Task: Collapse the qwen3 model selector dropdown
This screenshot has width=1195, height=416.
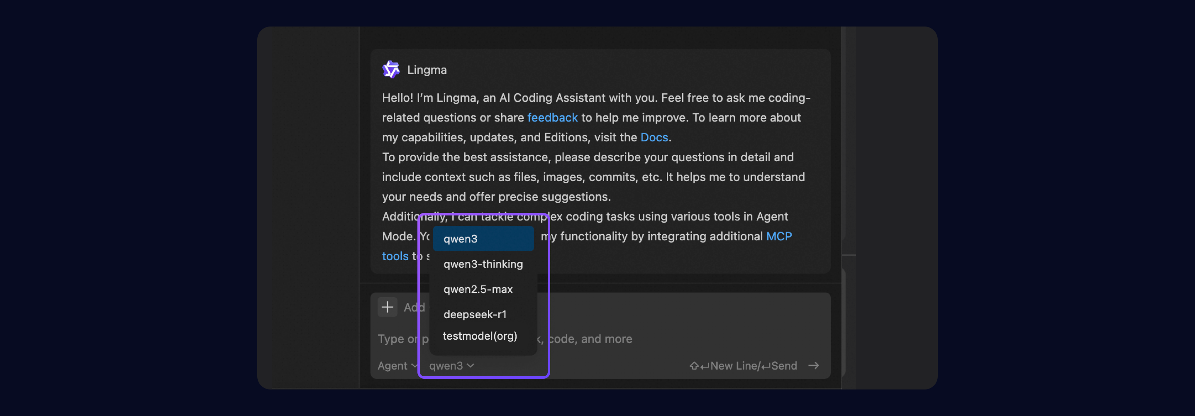Action: coord(451,365)
